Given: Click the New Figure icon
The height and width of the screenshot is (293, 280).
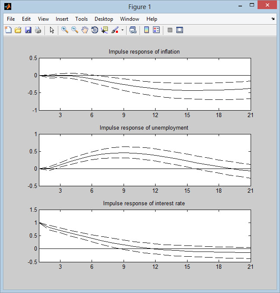Looking at the screenshot, I should [8, 30].
